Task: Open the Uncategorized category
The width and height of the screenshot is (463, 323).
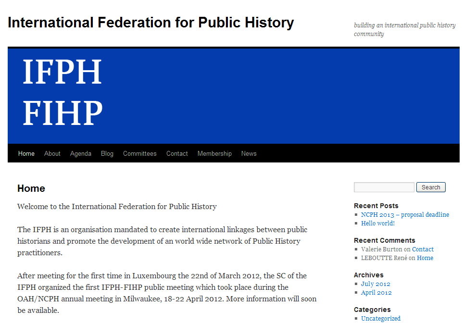Action: point(380,318)
